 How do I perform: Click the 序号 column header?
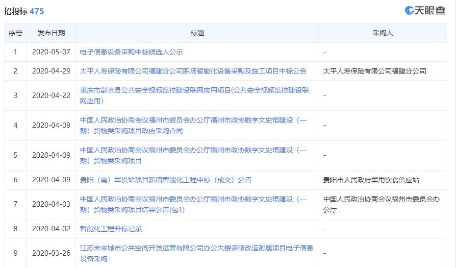click(x=15, y=33)
